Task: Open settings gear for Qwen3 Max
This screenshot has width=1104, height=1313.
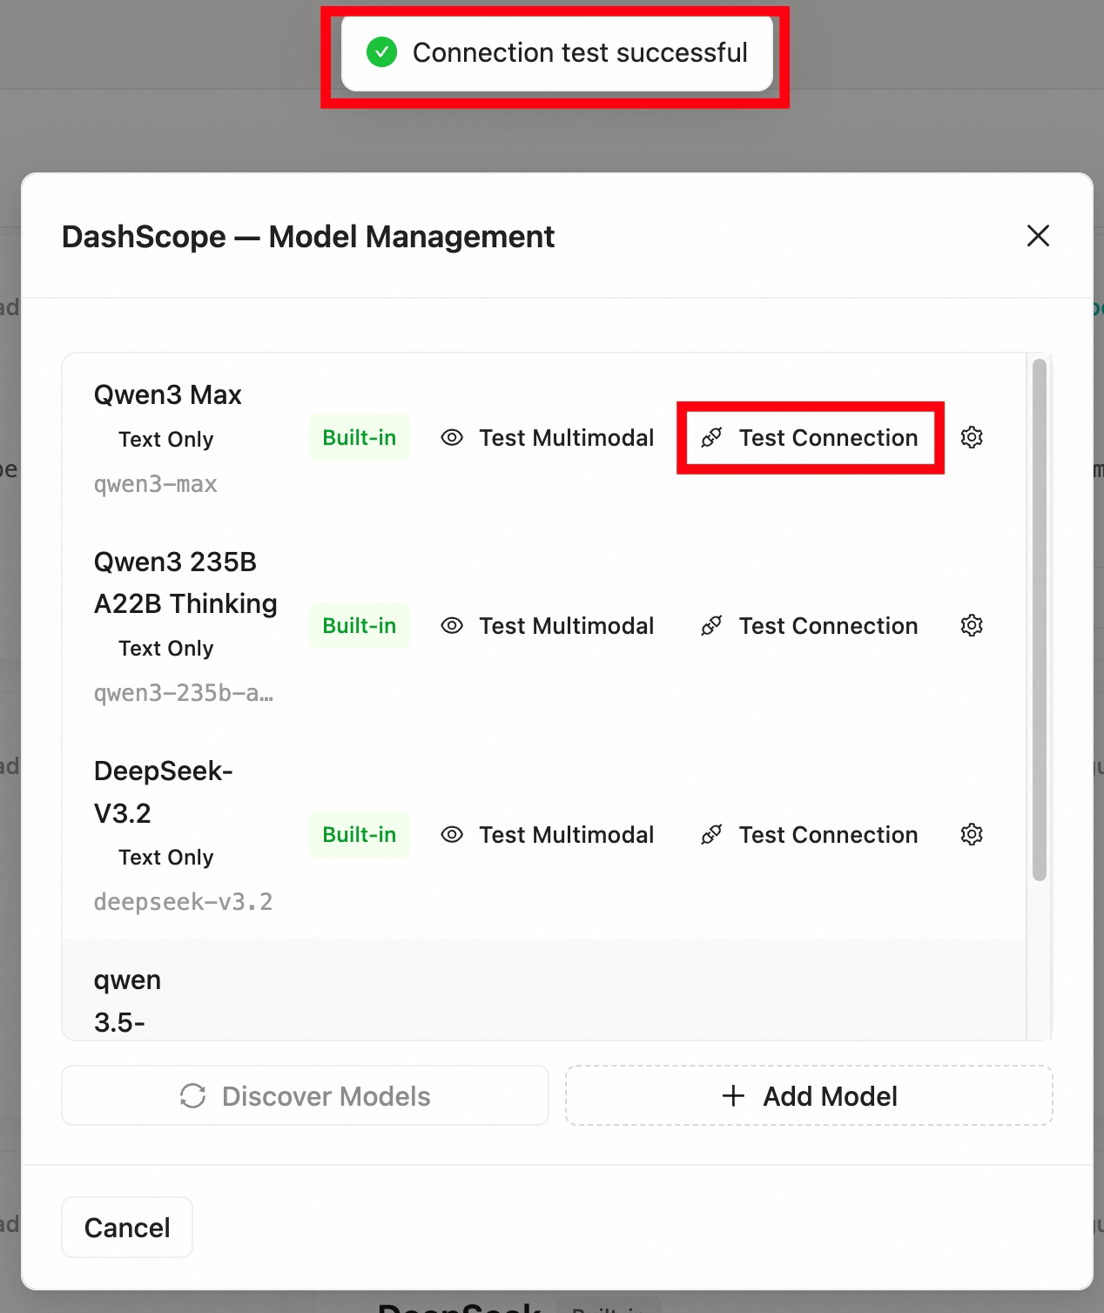Action: [972, 437]
